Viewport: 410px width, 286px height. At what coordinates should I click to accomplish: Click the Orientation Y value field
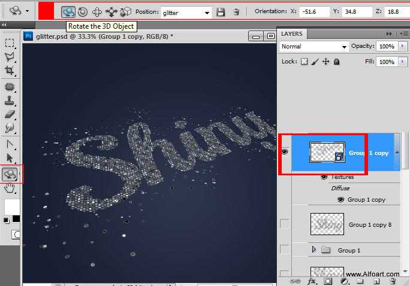[357, 12]
